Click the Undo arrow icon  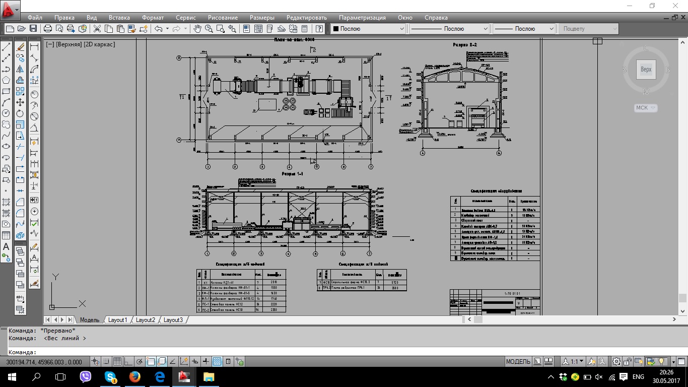[158, 29]
